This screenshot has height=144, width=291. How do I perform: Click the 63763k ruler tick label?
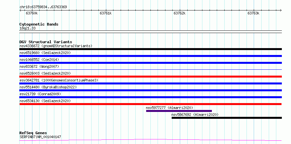[x=253, y=13]
